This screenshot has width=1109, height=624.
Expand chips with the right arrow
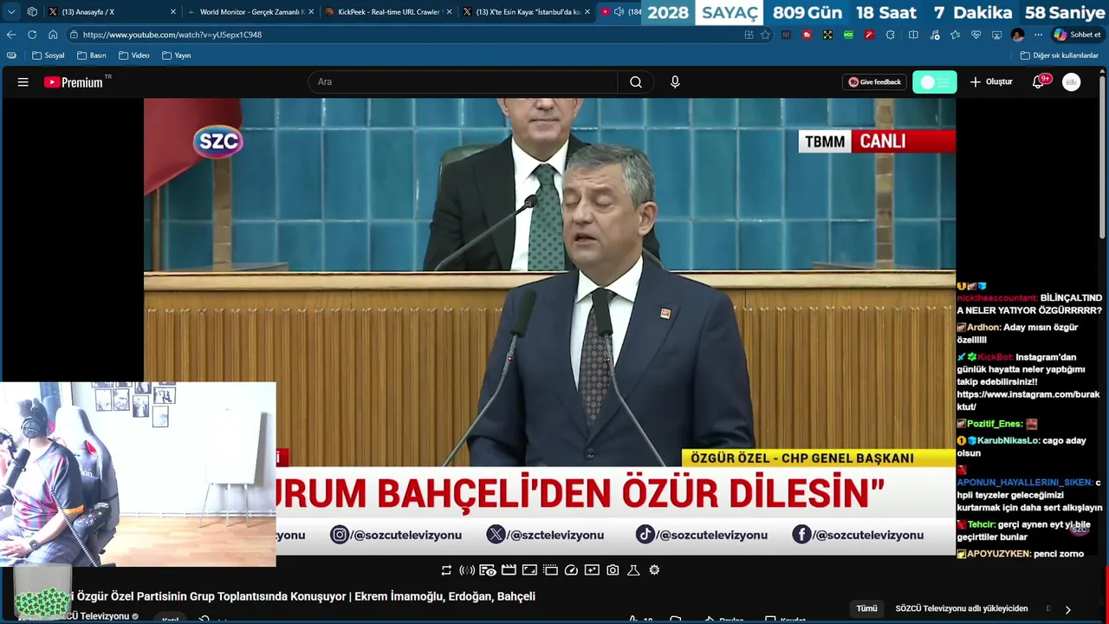(1067, 609)
